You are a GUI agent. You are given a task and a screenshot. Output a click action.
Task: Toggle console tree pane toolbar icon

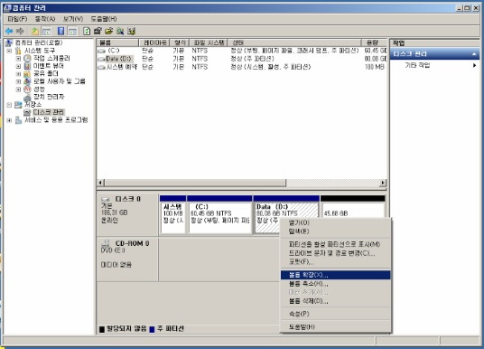click(x=47, y=31)
